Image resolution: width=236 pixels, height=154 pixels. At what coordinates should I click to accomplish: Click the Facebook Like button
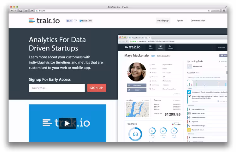[69, 21]
